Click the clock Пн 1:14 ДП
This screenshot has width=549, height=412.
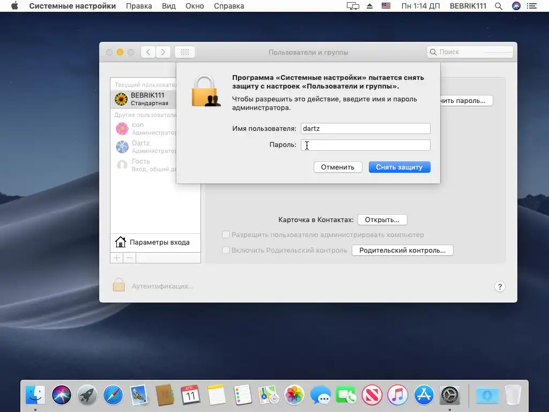pyautogui.click(x=420, y=6)
